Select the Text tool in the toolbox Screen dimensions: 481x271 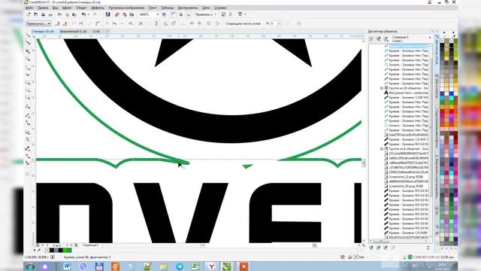tap(28, 106)
